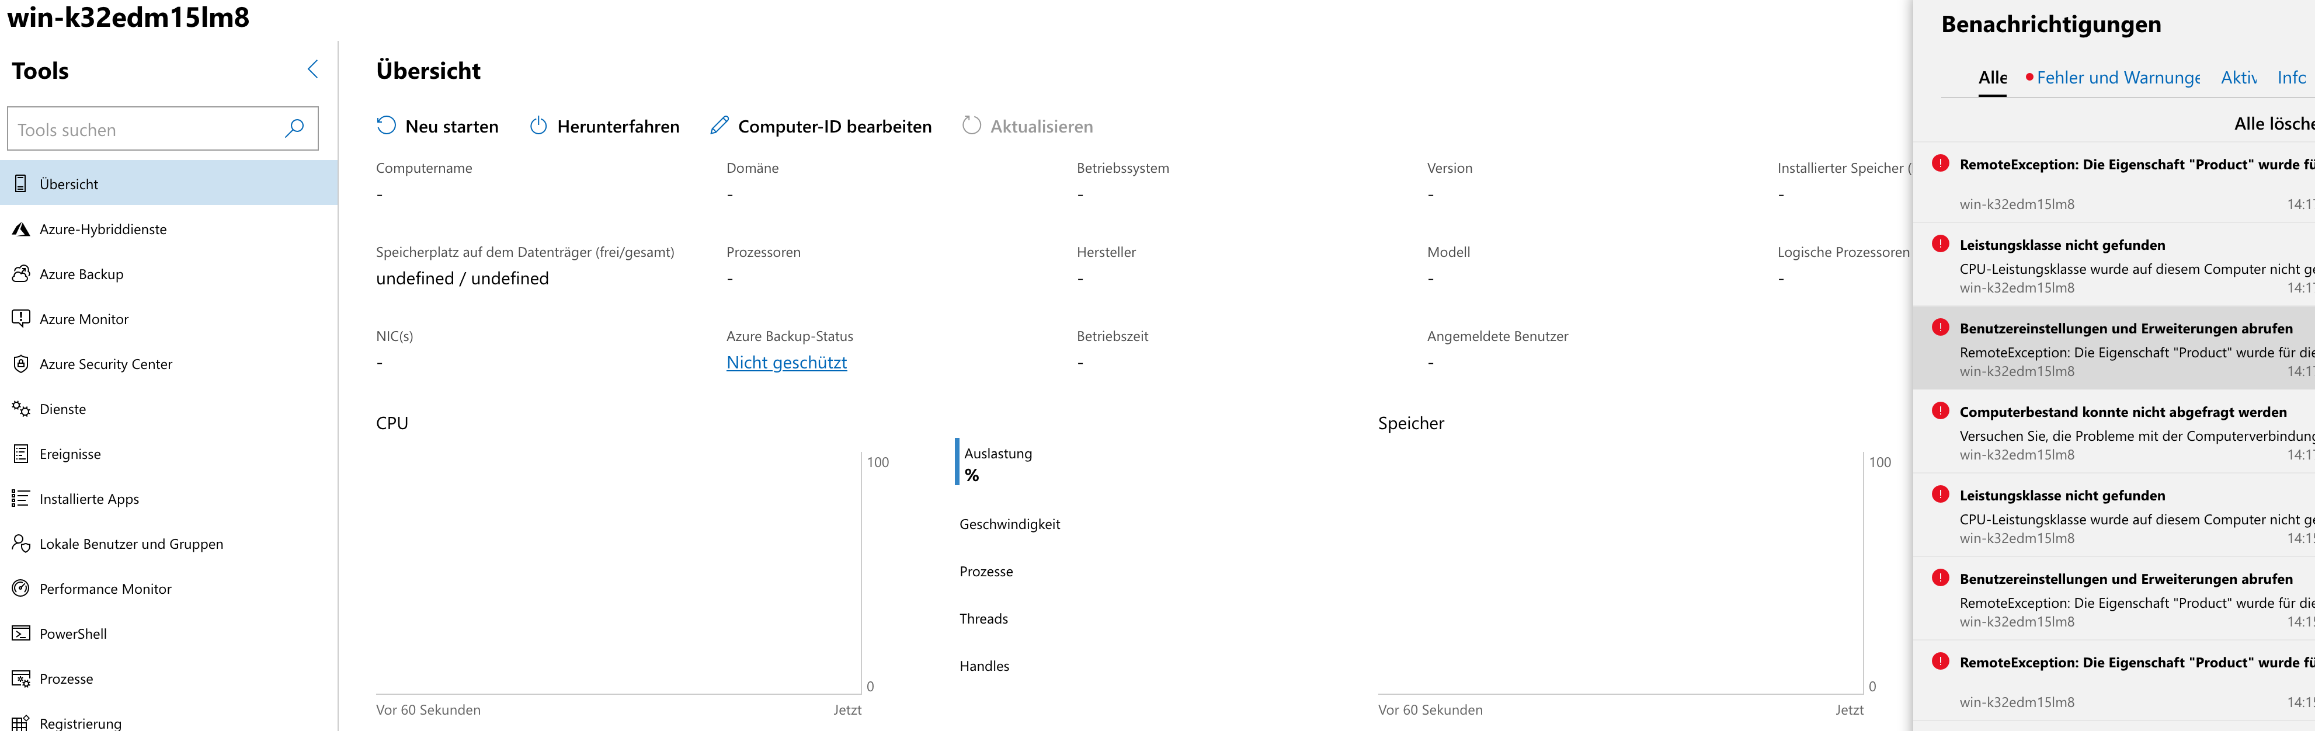Click the Tools suchen input field
2315x731 pixels.
[x=163, y=128]
